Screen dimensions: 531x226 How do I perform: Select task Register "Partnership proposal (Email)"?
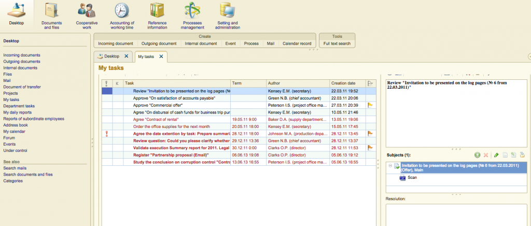pos(171,155)
